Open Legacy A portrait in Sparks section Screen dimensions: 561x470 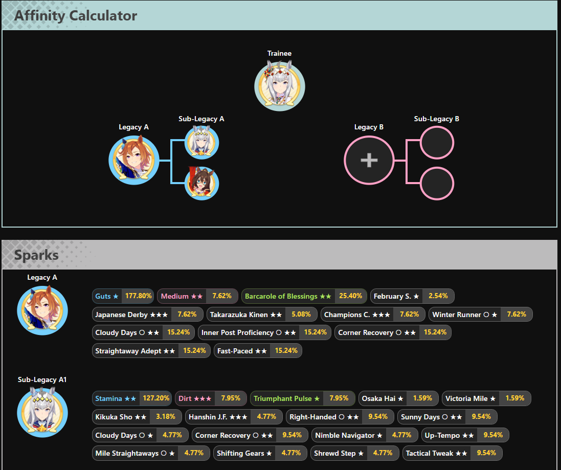42,310
